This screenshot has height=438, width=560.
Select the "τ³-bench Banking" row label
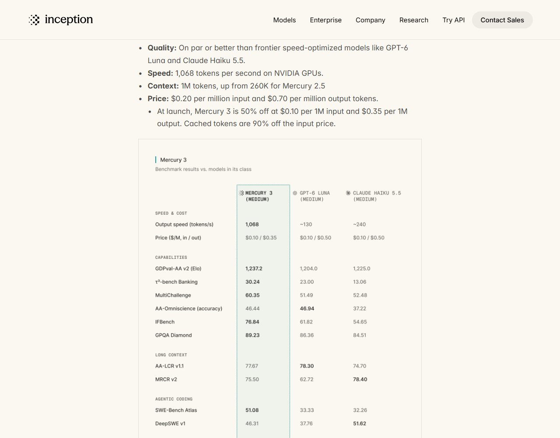coord(176,282)
